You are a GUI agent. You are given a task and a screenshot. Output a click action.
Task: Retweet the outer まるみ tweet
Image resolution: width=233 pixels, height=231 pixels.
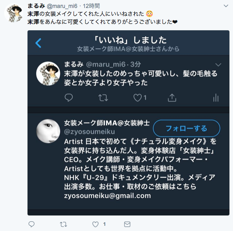pyautogui.click(x=63, y=224)
